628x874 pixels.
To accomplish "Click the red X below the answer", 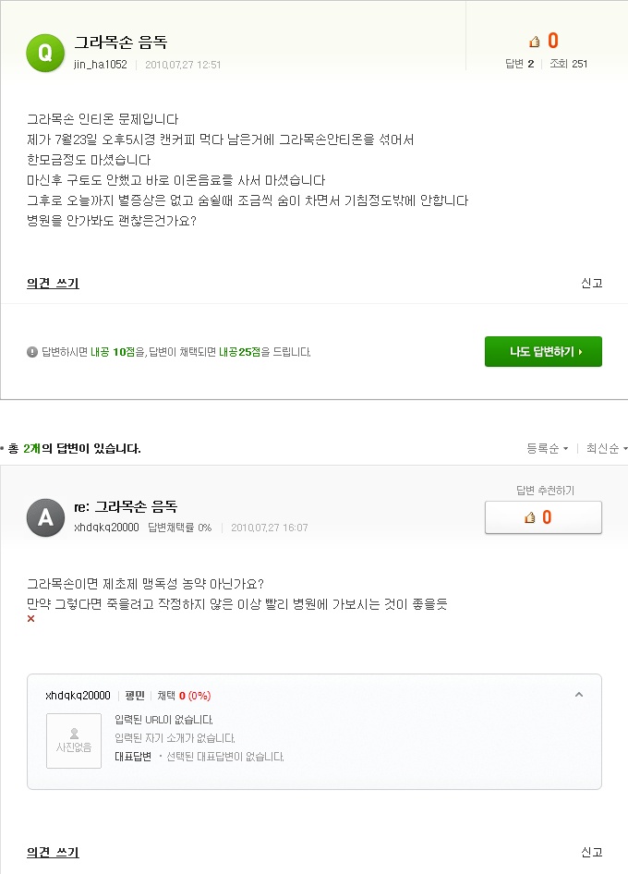I will tap(31, 619).
